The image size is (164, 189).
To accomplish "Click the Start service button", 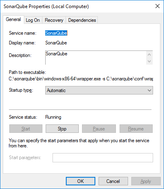I will click(26, 129).
